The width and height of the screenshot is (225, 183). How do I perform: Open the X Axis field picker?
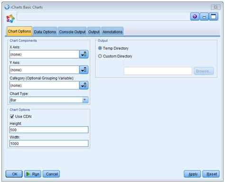coord(84,55)
